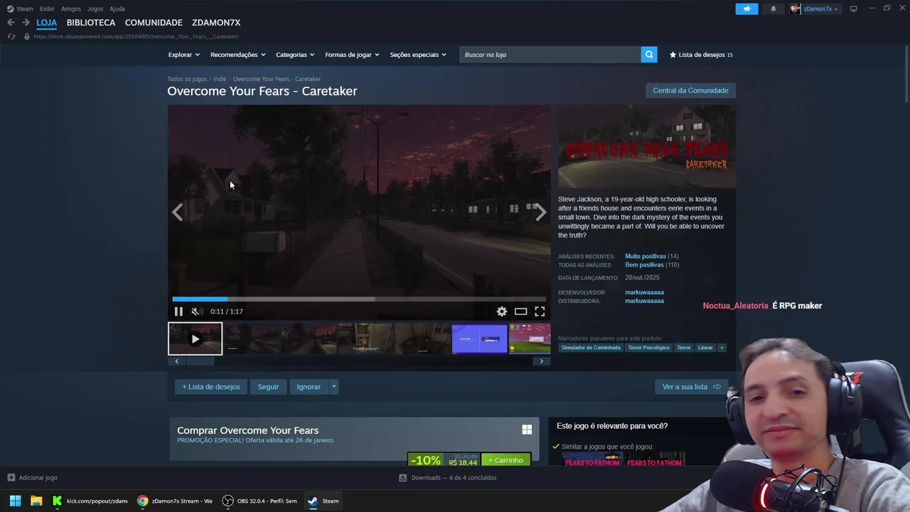Click the store search magnifier button
910x512 pixels.
(649, 55)
